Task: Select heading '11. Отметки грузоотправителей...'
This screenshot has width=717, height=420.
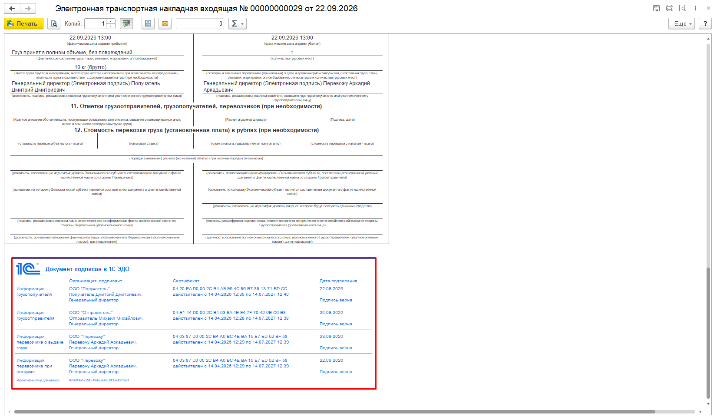Action: click(196, 106)
